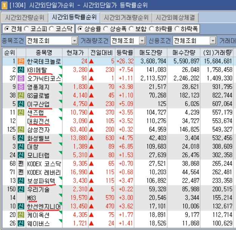This screenshot has height=230, width=236.
Task: Click stock name 모니터랩
Action: point(38,155)
